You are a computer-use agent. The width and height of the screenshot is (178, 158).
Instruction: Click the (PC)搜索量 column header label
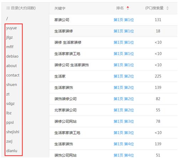click(154, 8)
